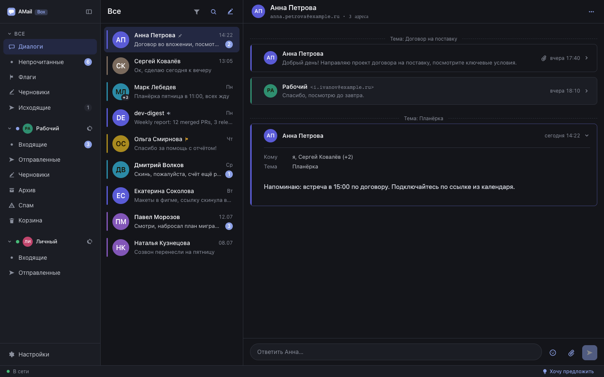Open Спам folder
The width and height of the screenshot is (604, 377).
coord(50,205)
